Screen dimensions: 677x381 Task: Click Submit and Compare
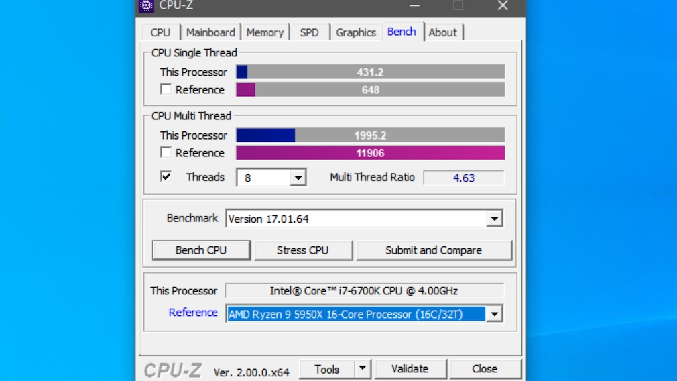(434, 250)
